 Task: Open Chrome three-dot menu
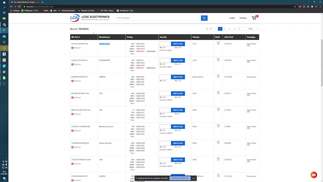[x=320, y=7]
